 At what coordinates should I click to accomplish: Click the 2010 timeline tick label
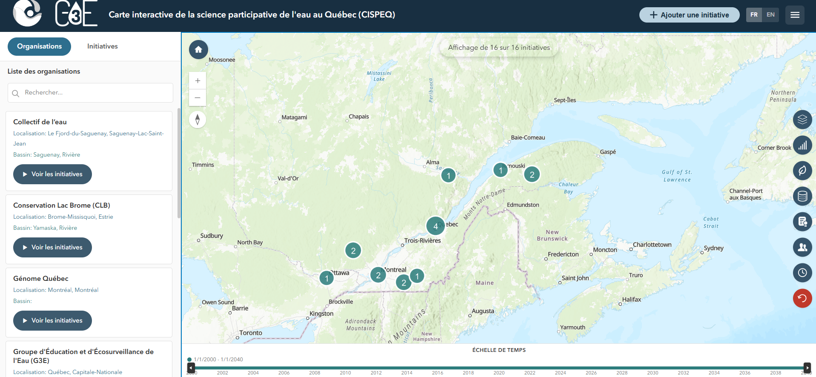point(345,373)
